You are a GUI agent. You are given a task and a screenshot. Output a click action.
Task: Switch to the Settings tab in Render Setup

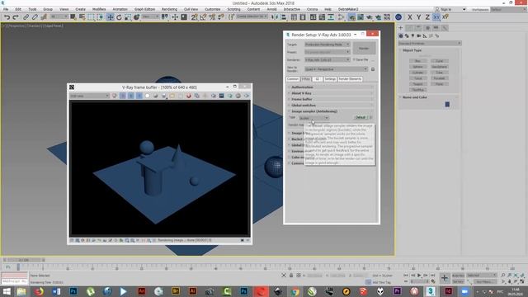(x=330, y=79)
